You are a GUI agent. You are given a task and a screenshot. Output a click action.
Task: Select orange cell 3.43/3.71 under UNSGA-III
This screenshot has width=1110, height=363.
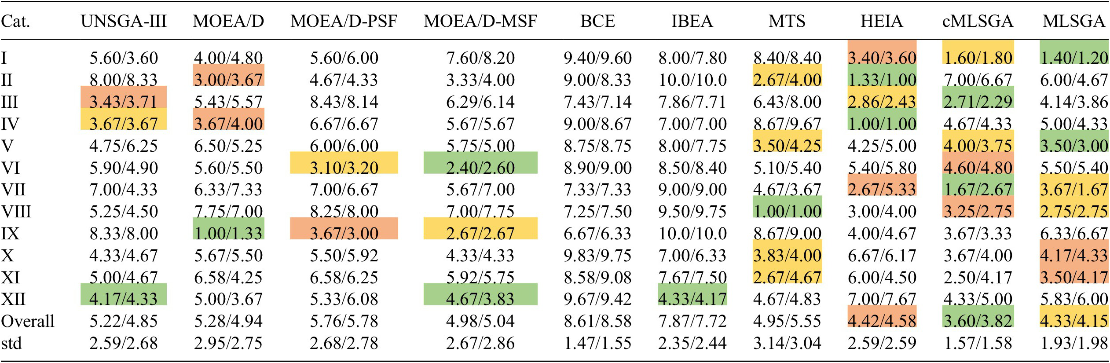coord(124,102)
